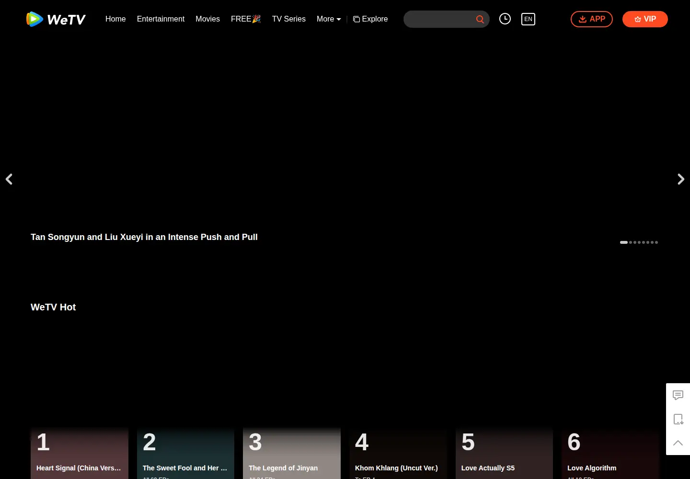Click the APP download button
The width and height of the screenshot is (690, 479).
pos(592,19)
